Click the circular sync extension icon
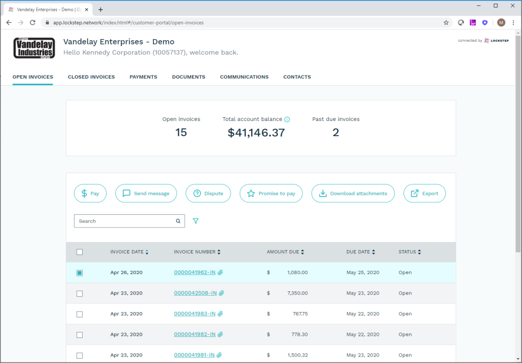The width and height of the screenshot is (522, 363). [x=461, y=23]
